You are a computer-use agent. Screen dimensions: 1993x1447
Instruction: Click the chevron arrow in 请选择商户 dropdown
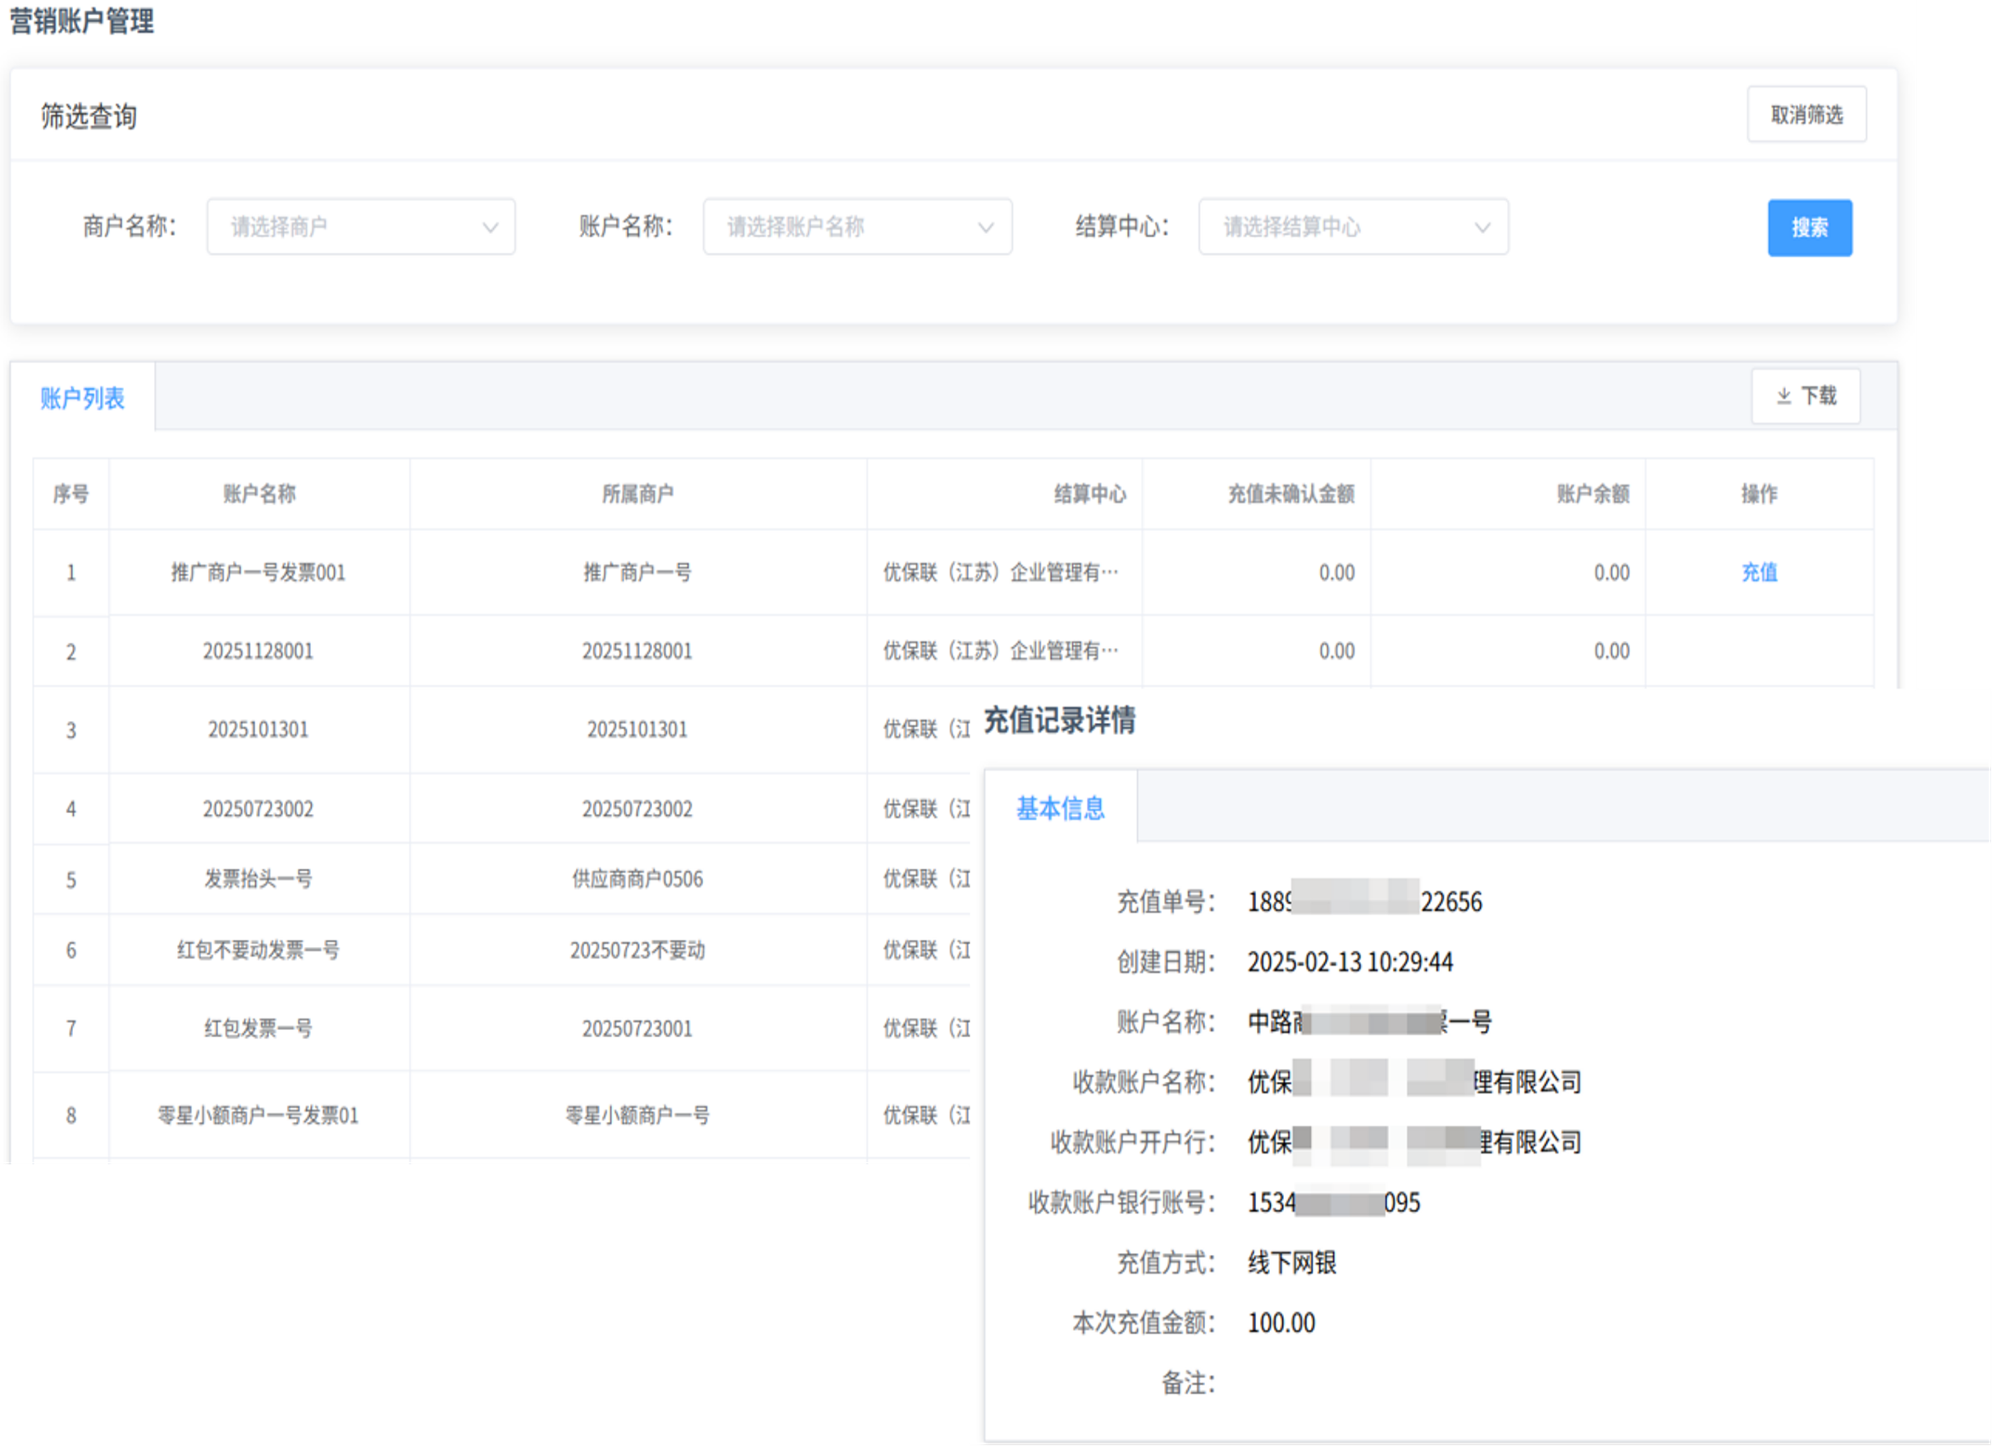tap(489, 228)
